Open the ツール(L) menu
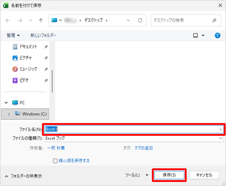Image resolution: width=226 pixels, height=186 pixels. [137, 175]
